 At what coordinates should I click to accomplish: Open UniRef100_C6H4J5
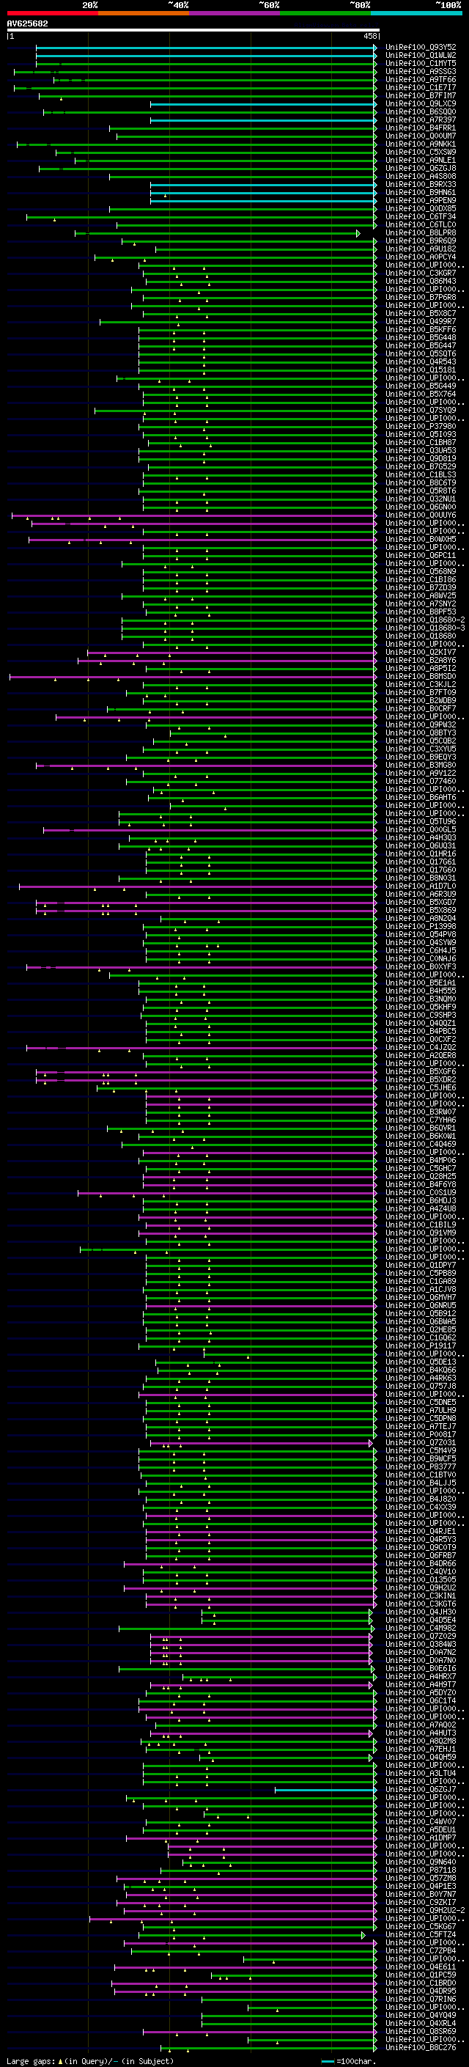pyautogui.click(x=421, y=951)
